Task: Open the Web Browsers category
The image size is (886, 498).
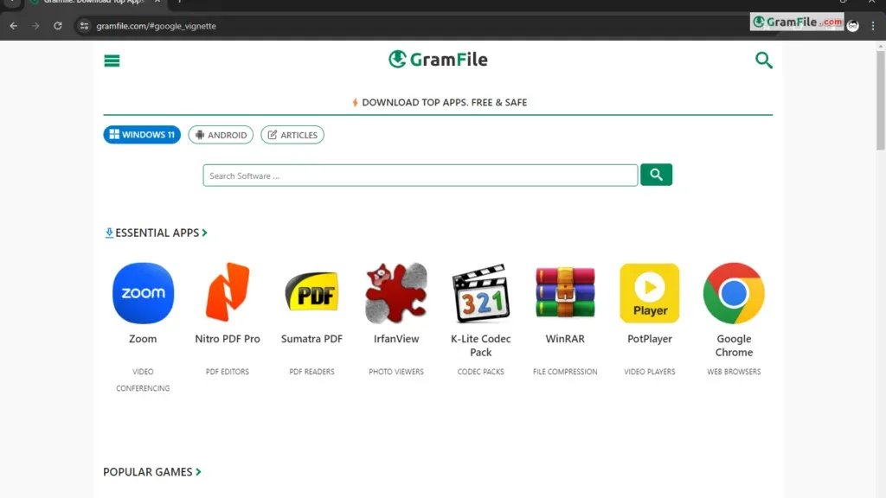Action: [734, 372]
